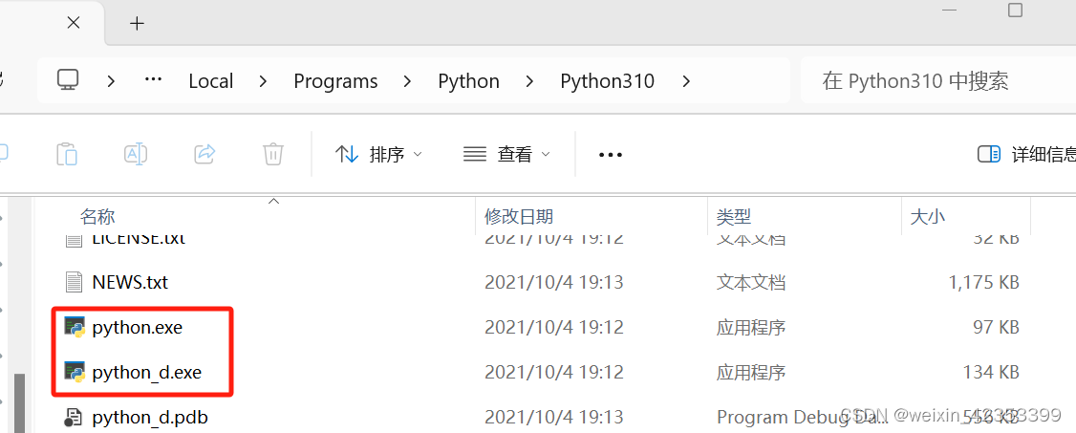Click the This PC monitor icon in address bar

pos(68,80)
